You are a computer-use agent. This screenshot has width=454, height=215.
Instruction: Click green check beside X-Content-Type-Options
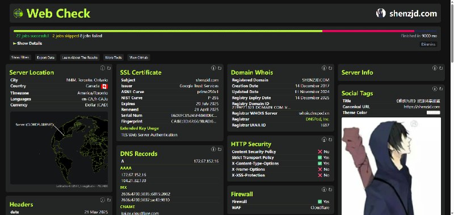click(x=320, y=163)
